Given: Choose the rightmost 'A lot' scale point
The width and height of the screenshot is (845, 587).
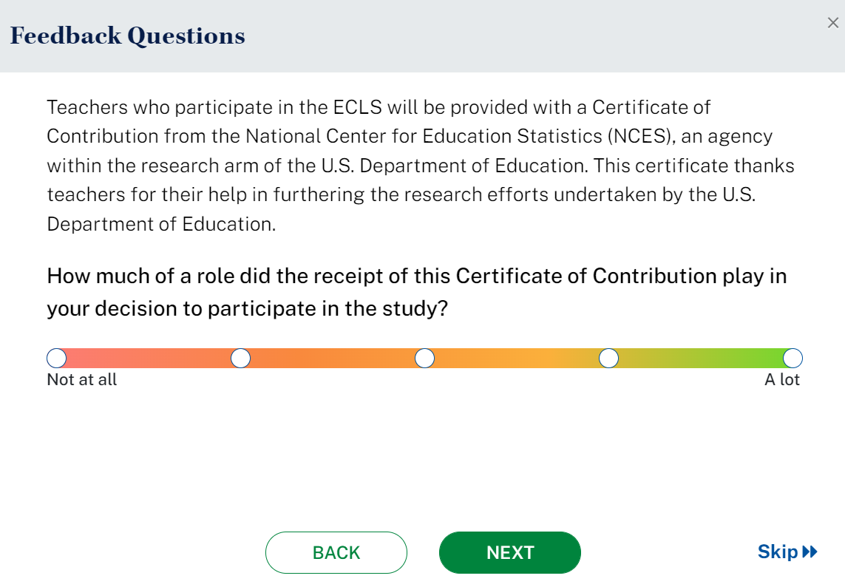Looking at the screenshot, I should [x=793, y=359].
